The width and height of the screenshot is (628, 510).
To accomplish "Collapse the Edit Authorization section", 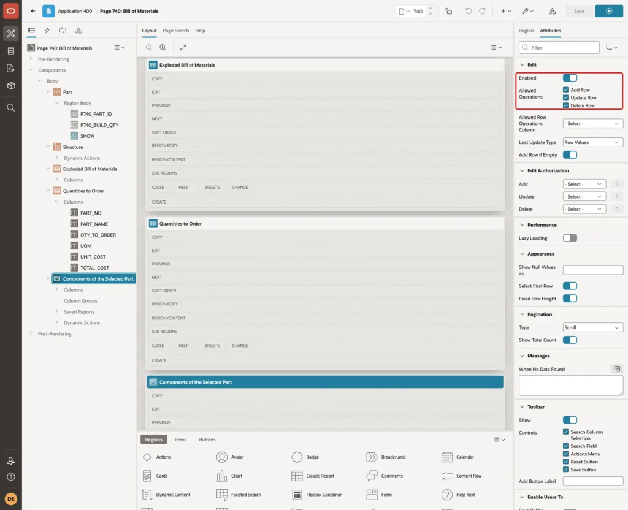I will point(522,170).
